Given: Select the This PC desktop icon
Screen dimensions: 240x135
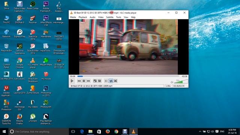Looking at the screenshot, I should point(6,19).
